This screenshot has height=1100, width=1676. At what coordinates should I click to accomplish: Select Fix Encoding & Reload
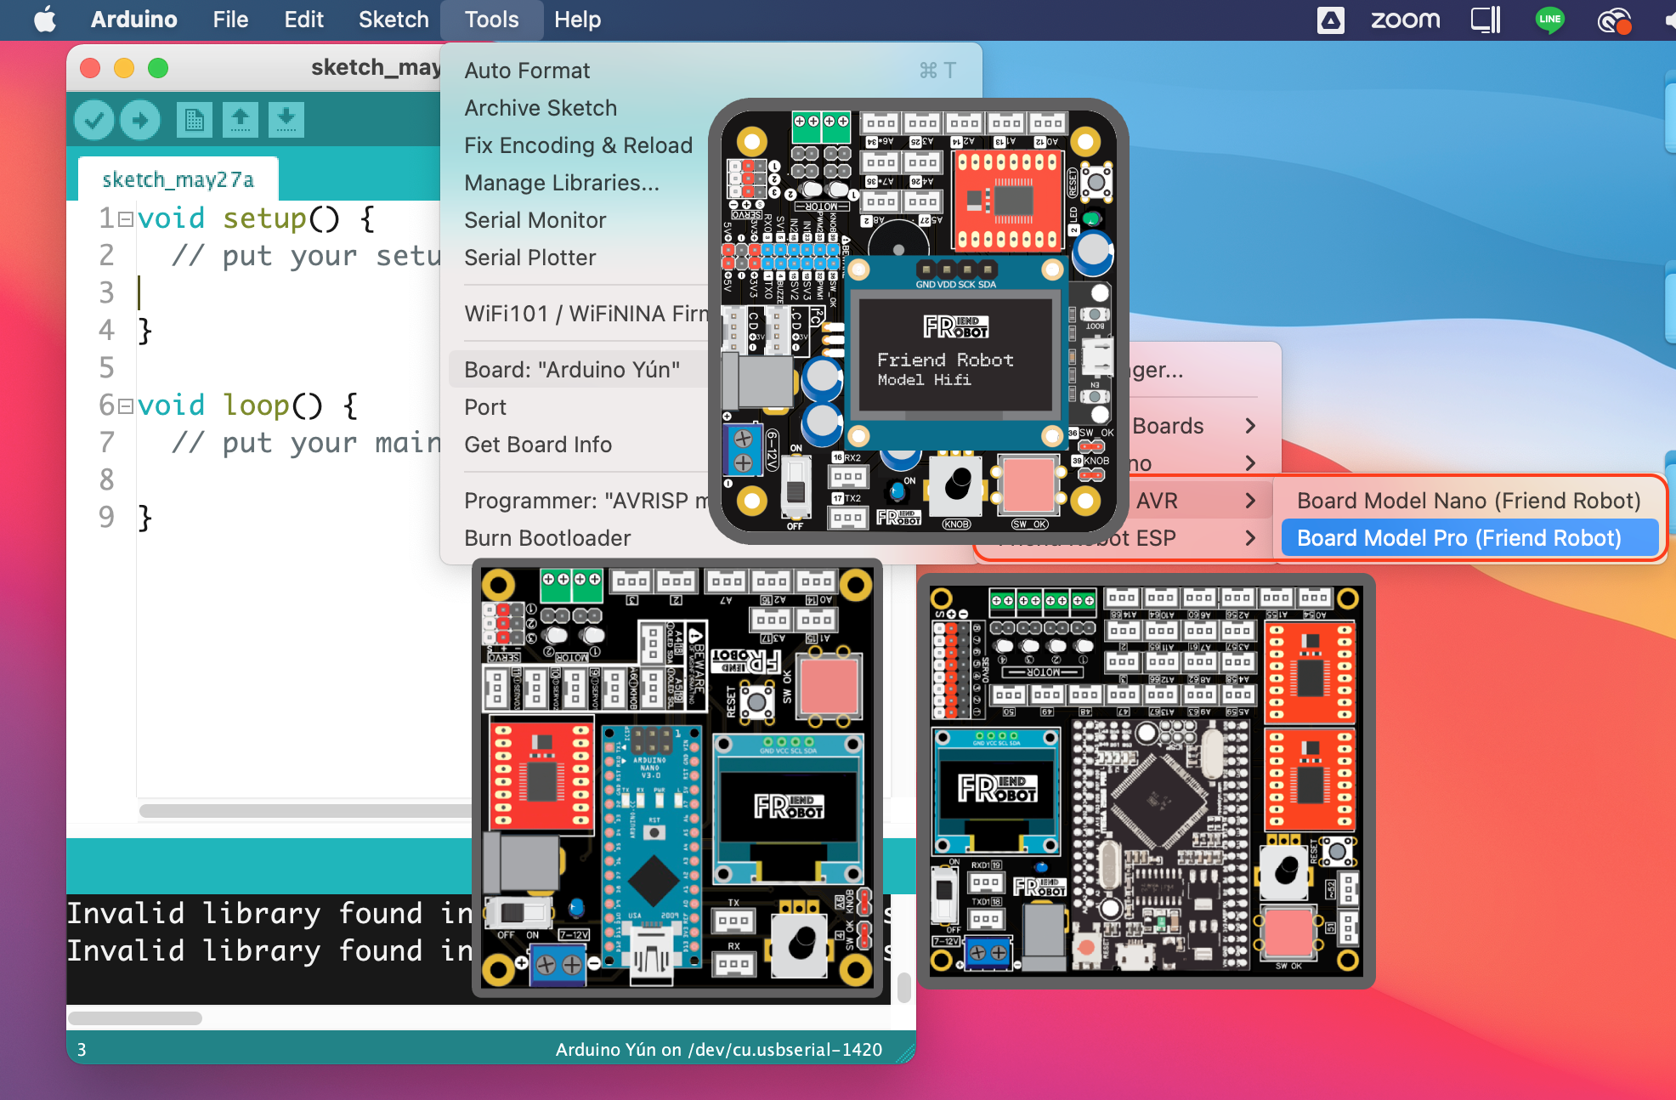[578, 145]
